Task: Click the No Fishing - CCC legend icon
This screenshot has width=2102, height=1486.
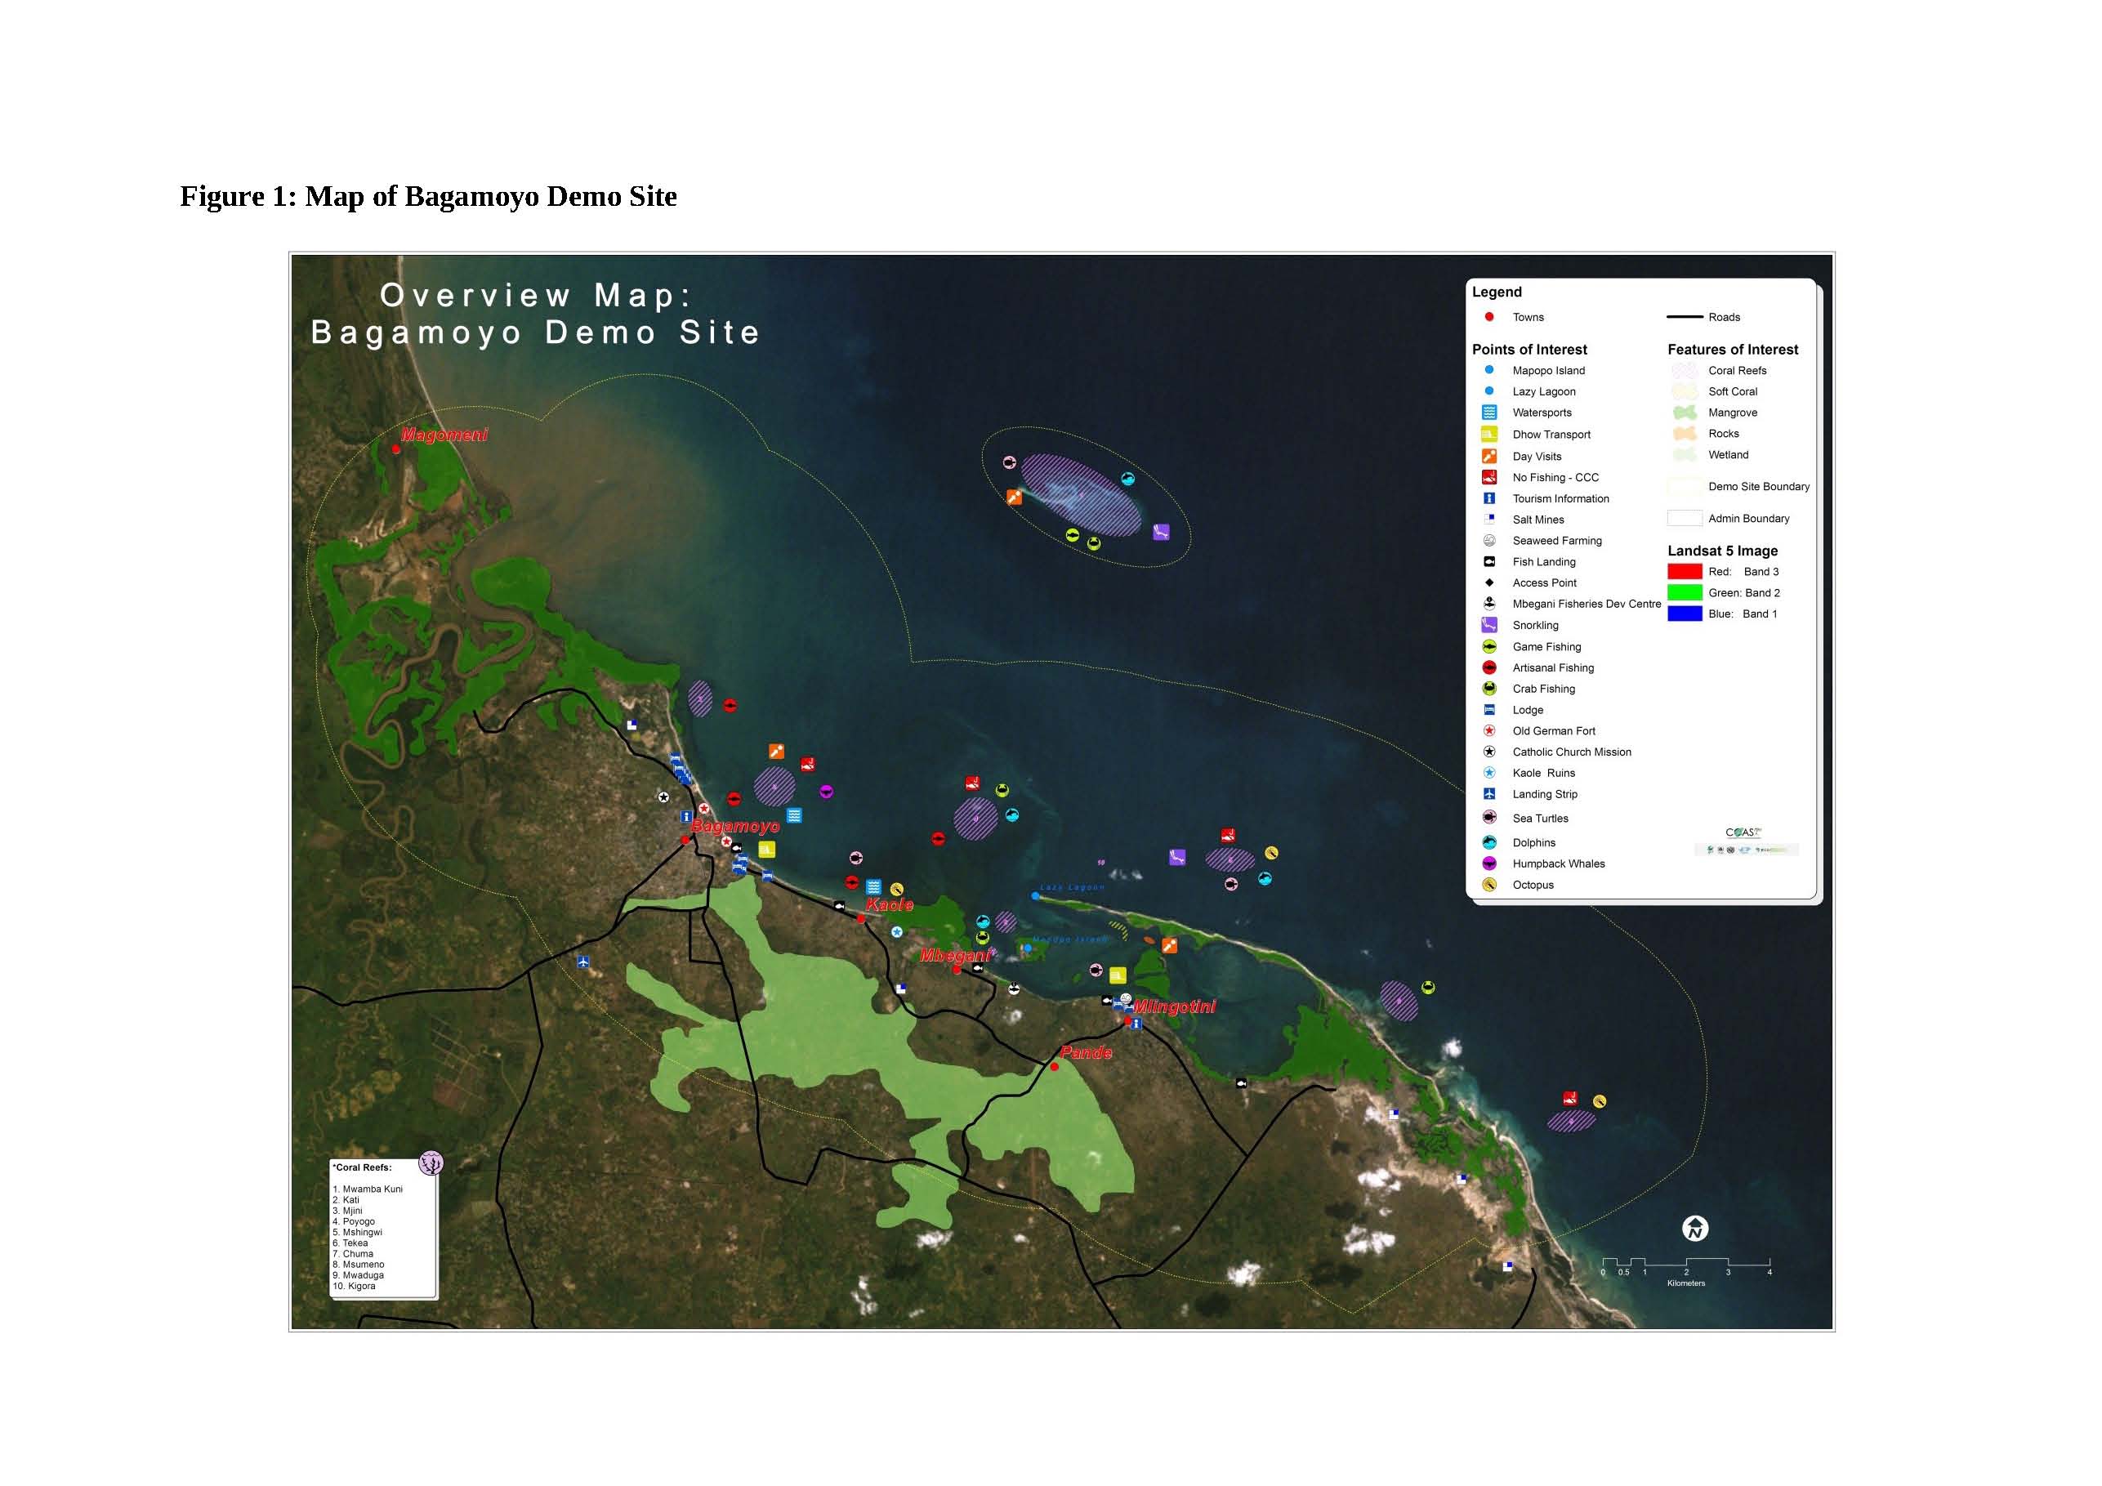Action: 1488,477
